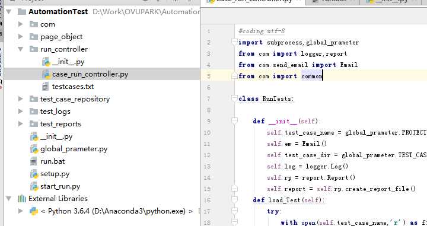Select the test_reports folder label
Image resolution: width=427 pixels, height=226 pixels.
tap(60, 124)
